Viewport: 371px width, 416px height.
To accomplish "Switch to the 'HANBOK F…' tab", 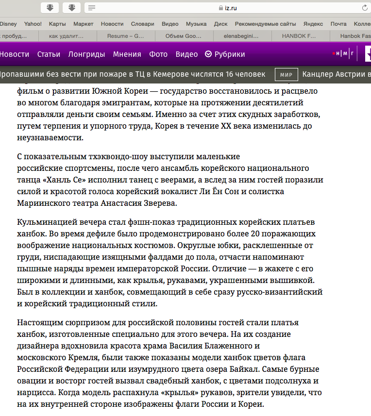I will tap(301, 36).
